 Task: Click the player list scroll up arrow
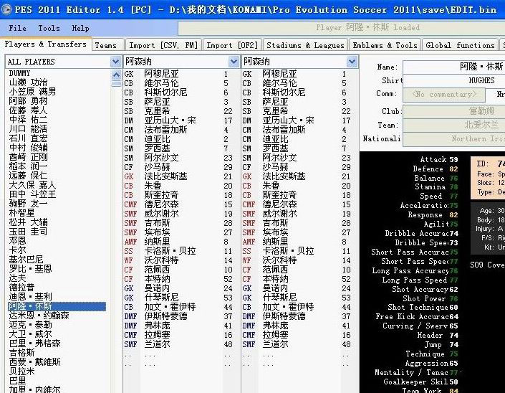point(115,75)
